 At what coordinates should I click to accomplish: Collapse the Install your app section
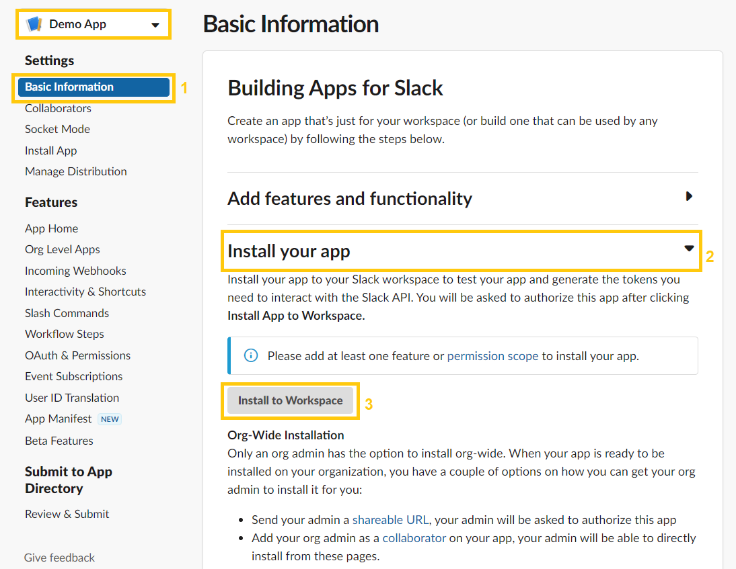pos(688,249)
